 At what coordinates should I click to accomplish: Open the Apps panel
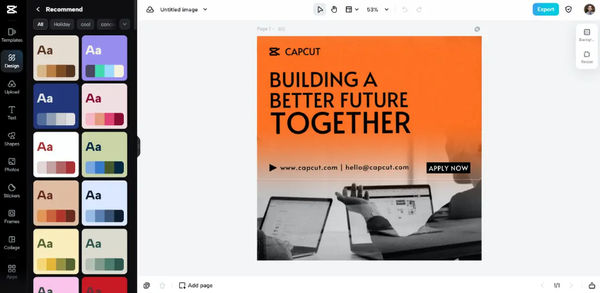[12, 272]
